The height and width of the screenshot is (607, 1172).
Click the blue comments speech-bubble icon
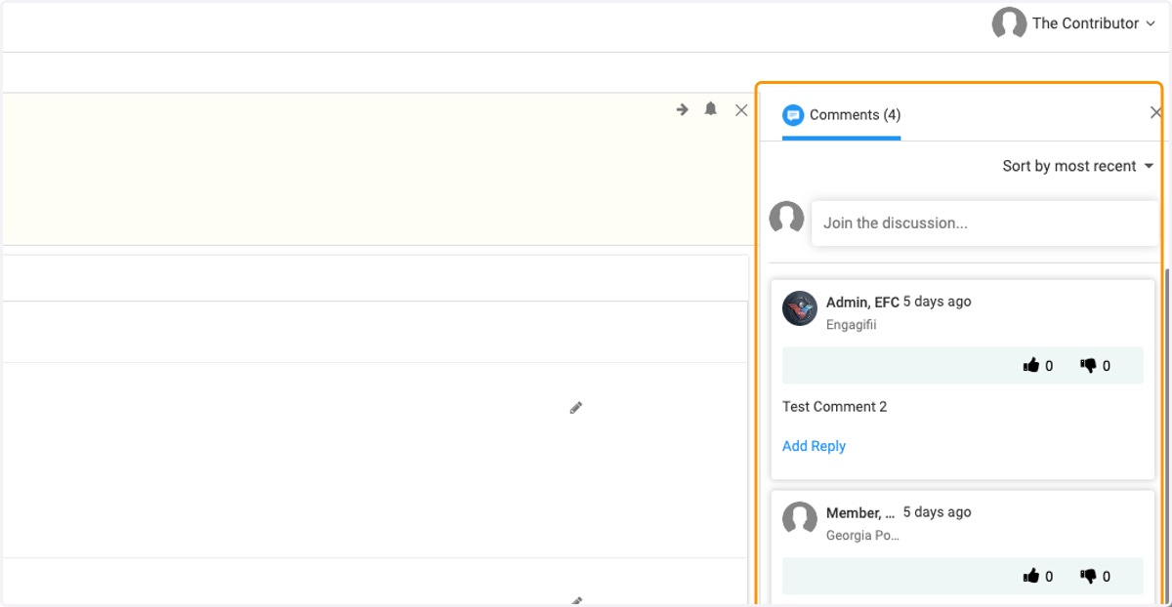point(793,115)
